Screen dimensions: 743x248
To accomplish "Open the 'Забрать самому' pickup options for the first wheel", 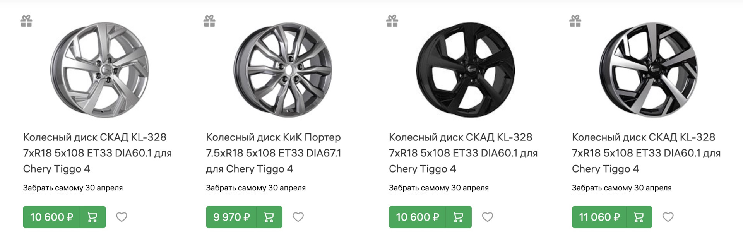I will (x=53, y=188).
